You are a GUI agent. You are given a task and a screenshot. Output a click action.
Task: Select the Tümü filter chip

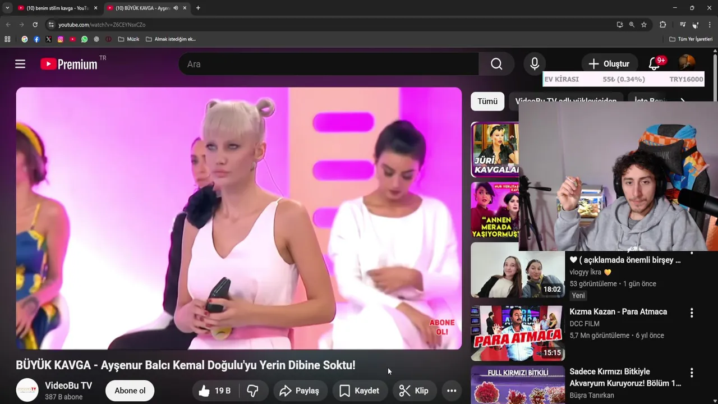coord(487,102)
